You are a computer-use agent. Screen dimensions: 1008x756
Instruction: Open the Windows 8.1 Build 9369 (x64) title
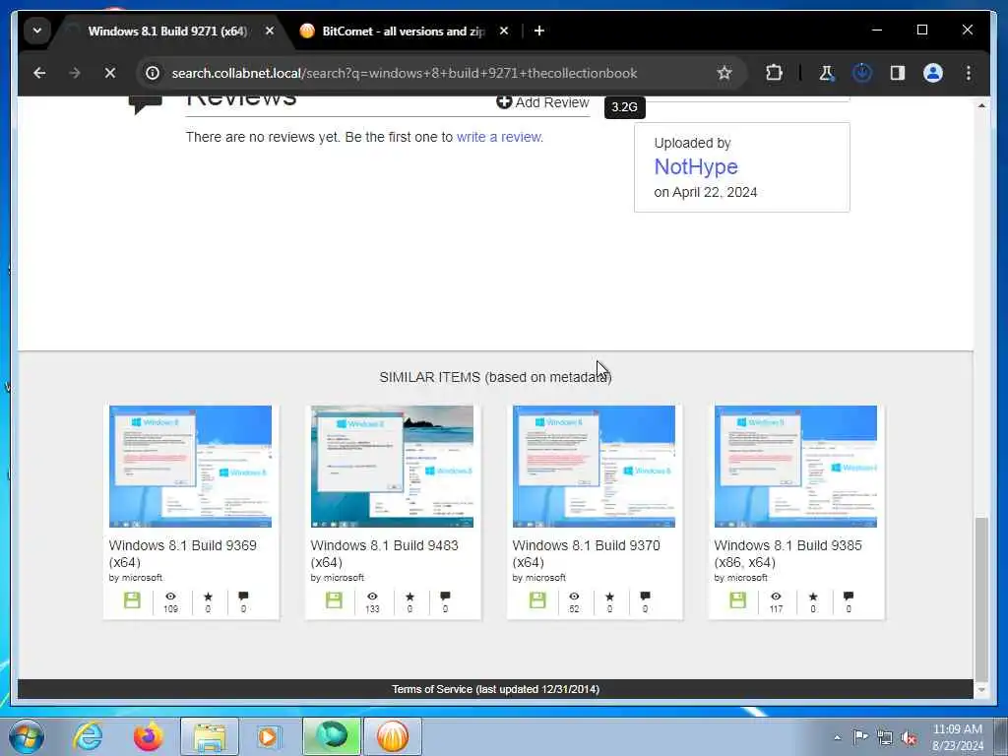(182, 553)
